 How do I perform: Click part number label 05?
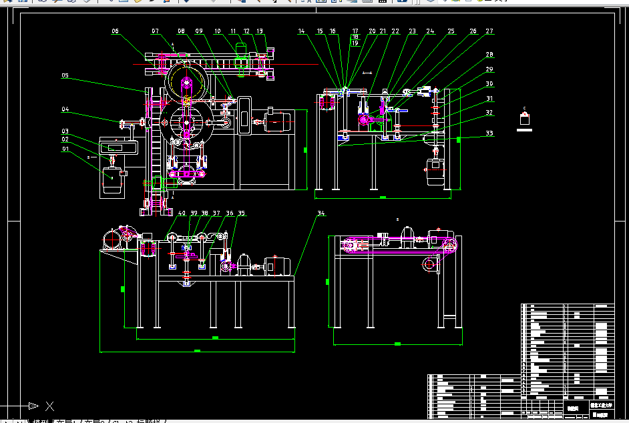pyautogui.click(x=65, y=76)
